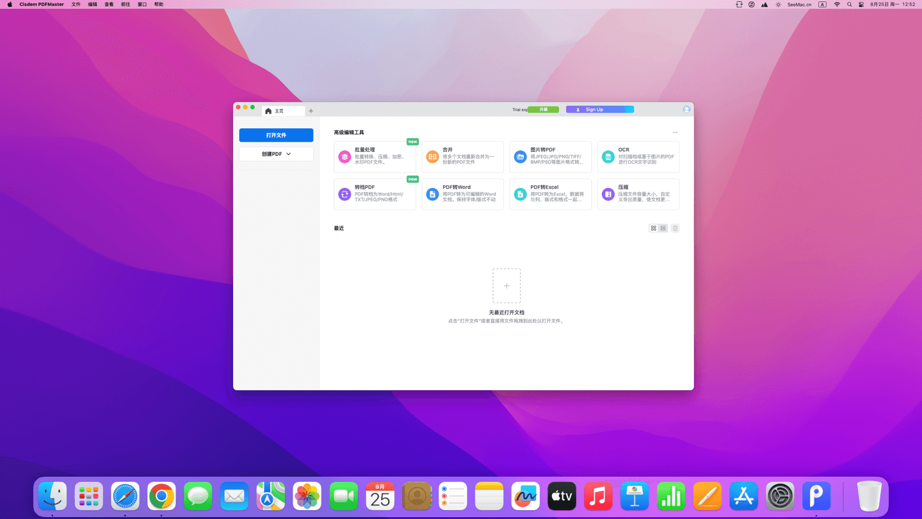922x519 pixels.
Task: Open the Convert PDF (转档PDF) icon
Action: [344, 194]
